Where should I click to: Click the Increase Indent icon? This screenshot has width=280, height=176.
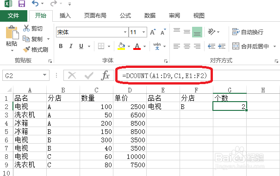tap(222, 46)
